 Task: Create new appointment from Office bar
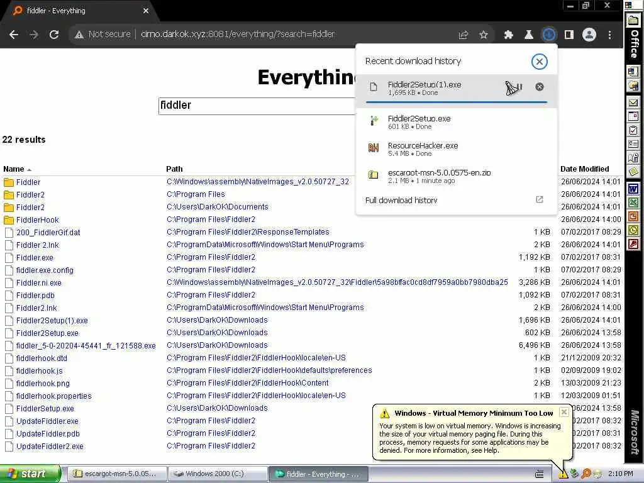point(633,116)
